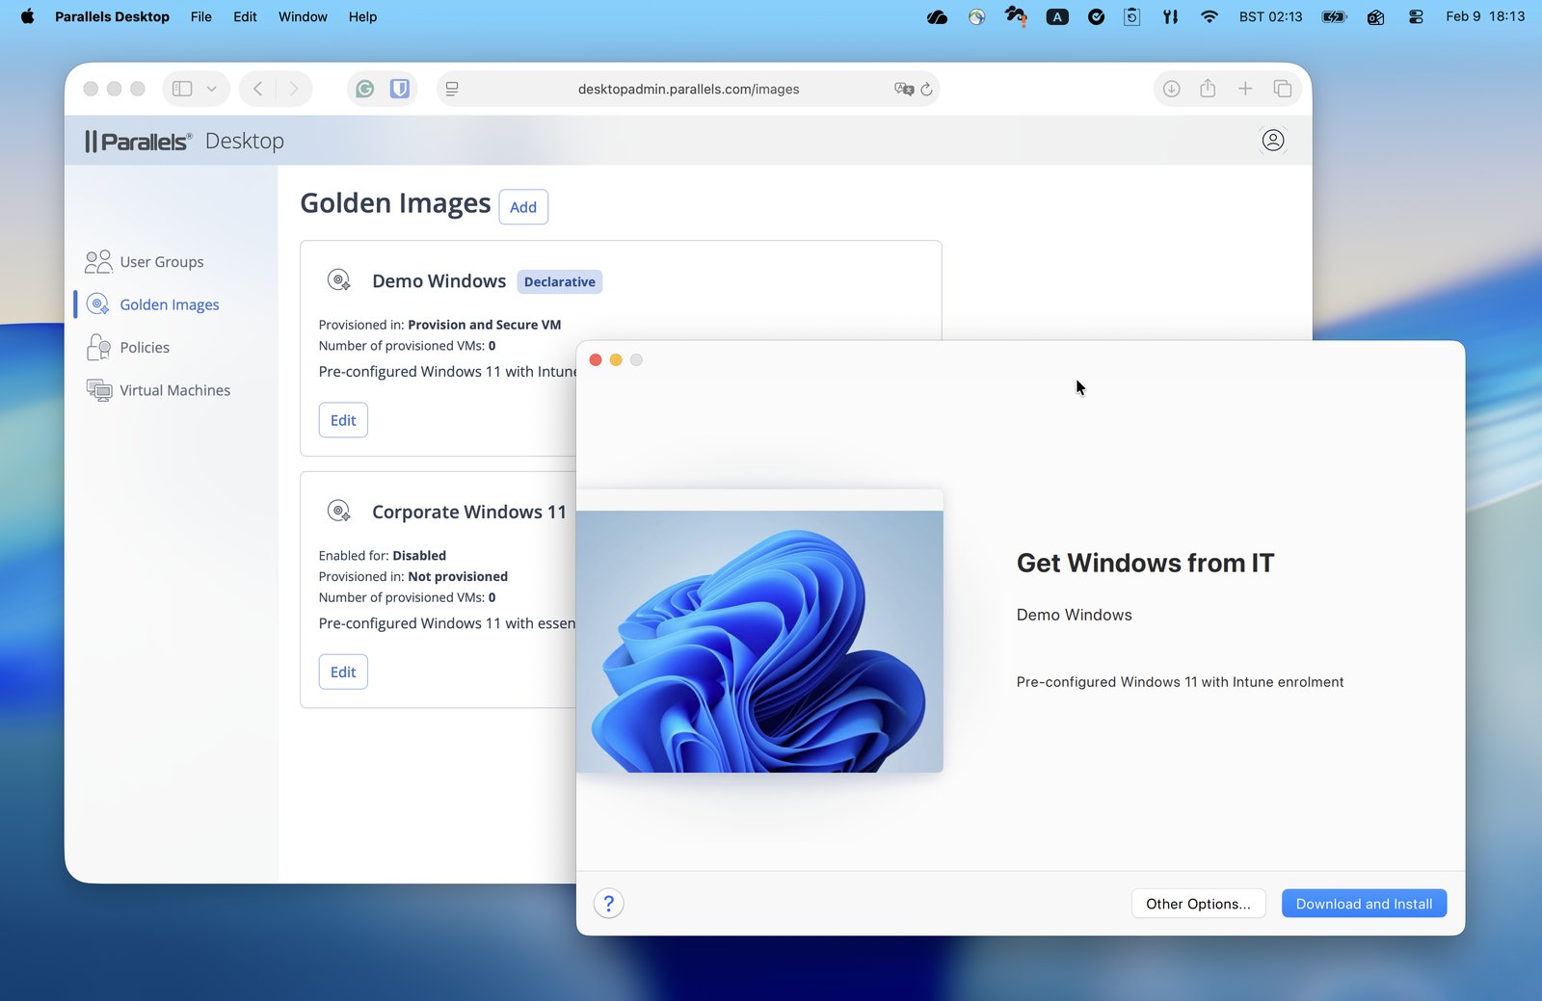The image size is (1542, 1001).
Task: Click Download and Install button
Action: pos(1364,904)
